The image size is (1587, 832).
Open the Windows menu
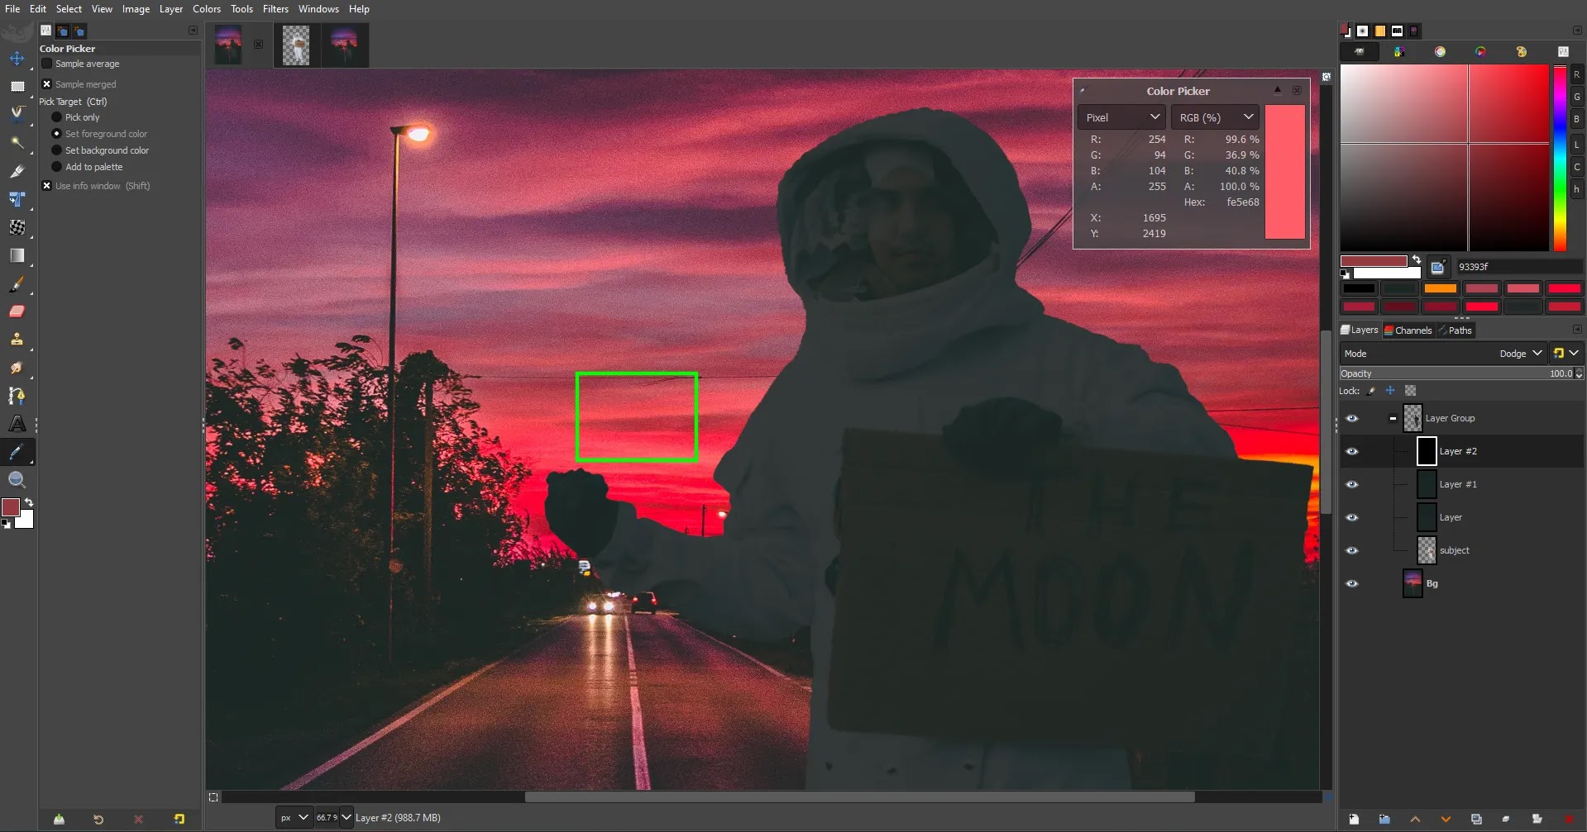click(x=318, y=9)
